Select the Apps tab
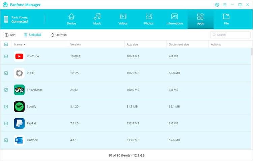Screen dimensions: 253x161 (x=200, y=19)
